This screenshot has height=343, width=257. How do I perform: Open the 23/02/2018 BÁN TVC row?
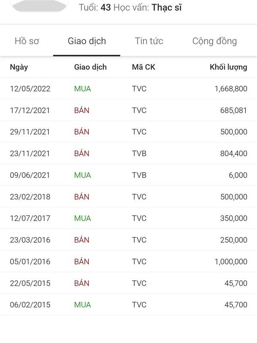128,197
